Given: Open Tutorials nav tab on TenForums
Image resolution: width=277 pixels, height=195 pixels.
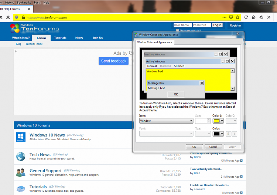Looking at the screenshot, I should (x=60, y=38).
